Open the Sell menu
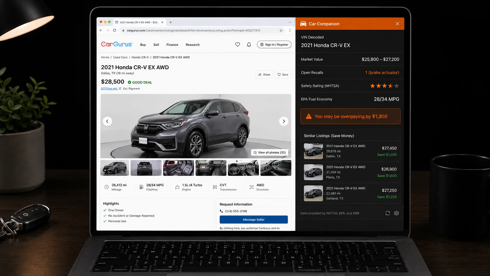This screenshot has width=490, height=276. pyautogui.click(x=156, y=45)
